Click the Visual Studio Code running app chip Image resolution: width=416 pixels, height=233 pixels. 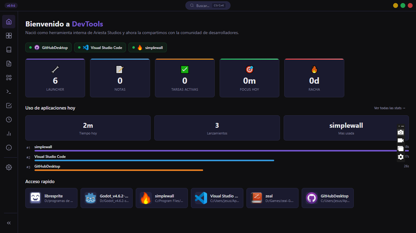tap(100, 47)
